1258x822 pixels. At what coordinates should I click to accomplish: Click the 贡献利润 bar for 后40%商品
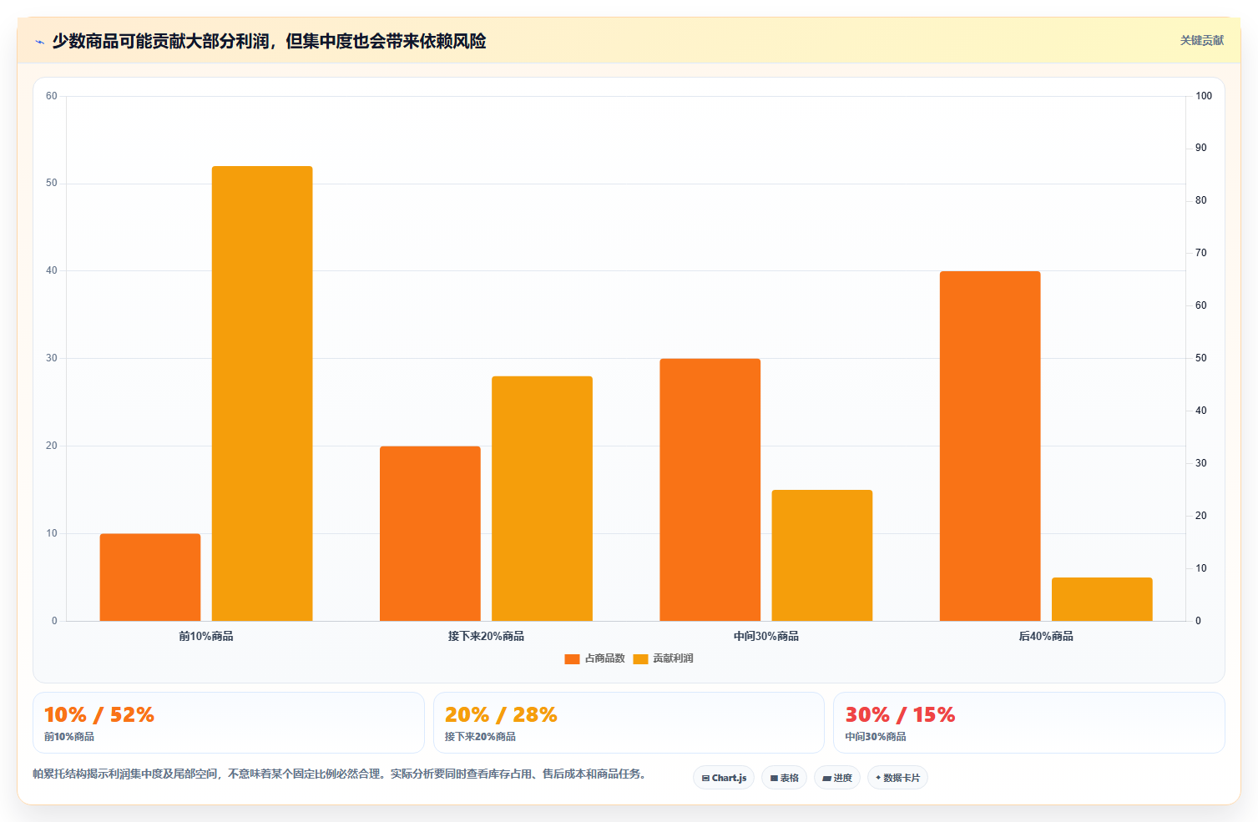coord(1102,599)
